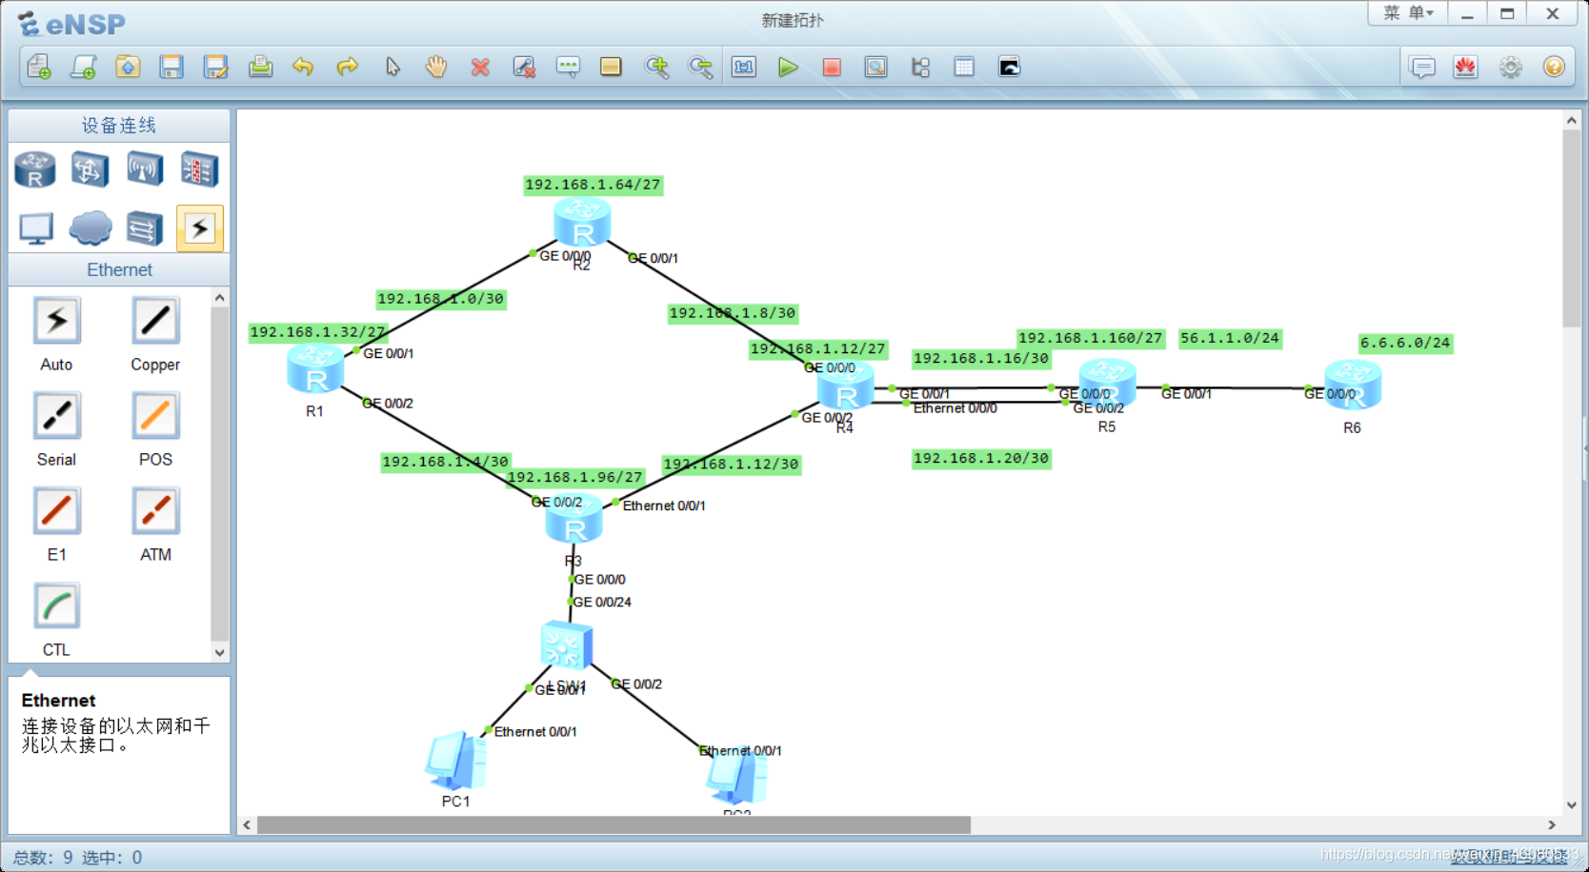Viewport: 1589px width, 872px height.
Task: Click the 6.6.6.0/24 label
Action: click(x=1405, y=343)
